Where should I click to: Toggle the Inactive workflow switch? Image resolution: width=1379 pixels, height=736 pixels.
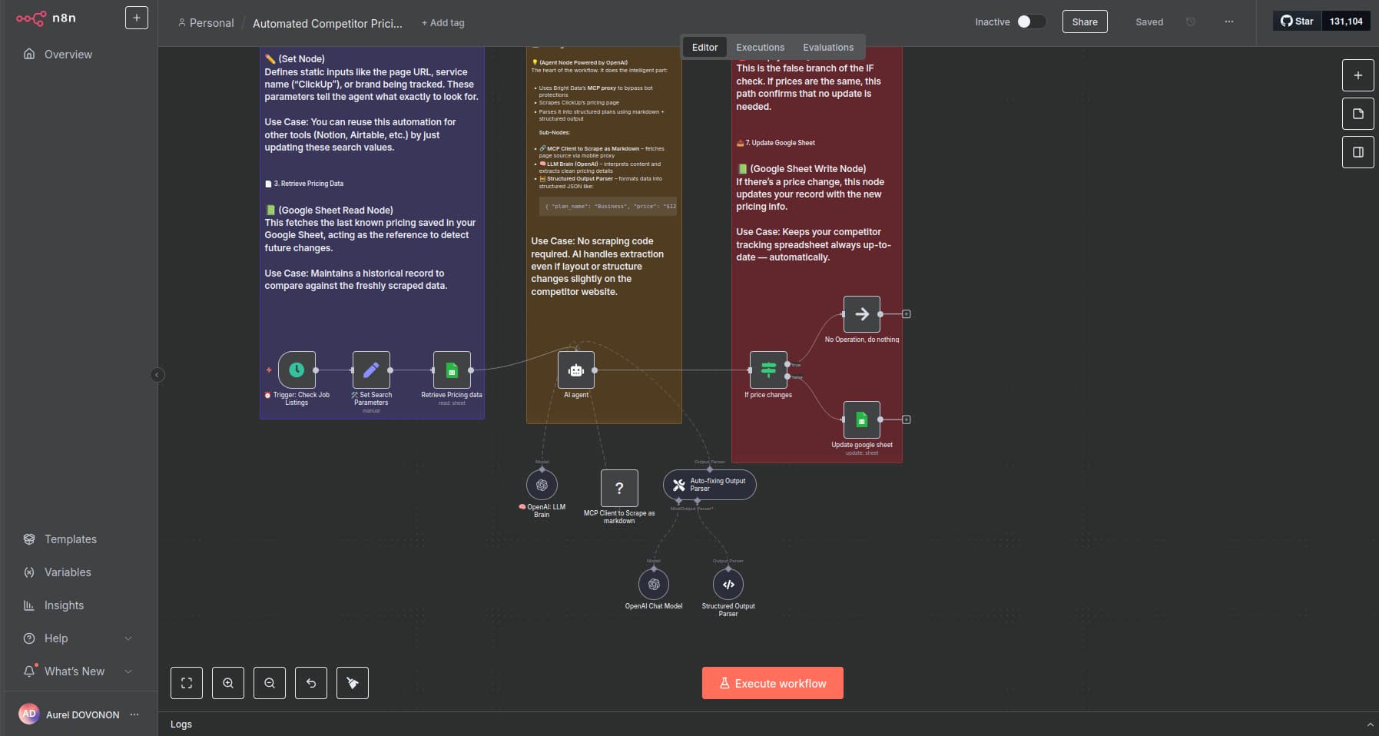click(1031, 22)
